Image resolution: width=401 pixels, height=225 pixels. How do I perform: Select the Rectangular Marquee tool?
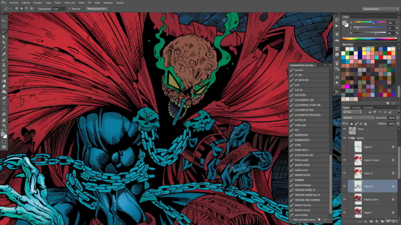4,26
